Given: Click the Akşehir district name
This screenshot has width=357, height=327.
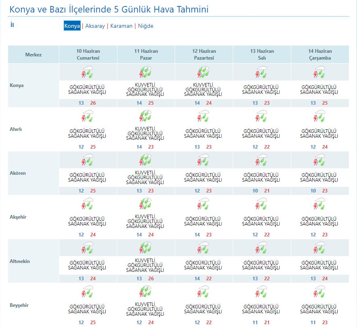Looking at the screenshot, I should click(x=18, y=217).
